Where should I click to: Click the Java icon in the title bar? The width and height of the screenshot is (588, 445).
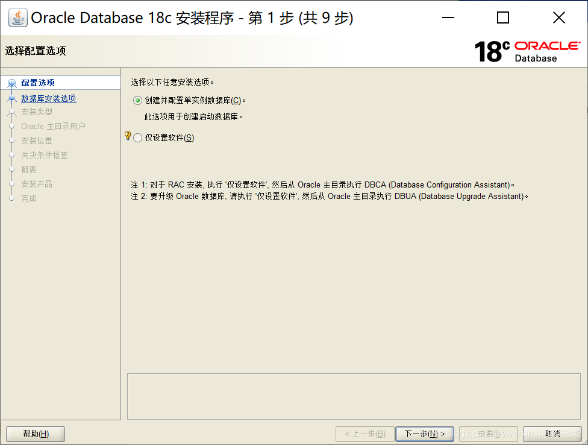click(17, 17)
